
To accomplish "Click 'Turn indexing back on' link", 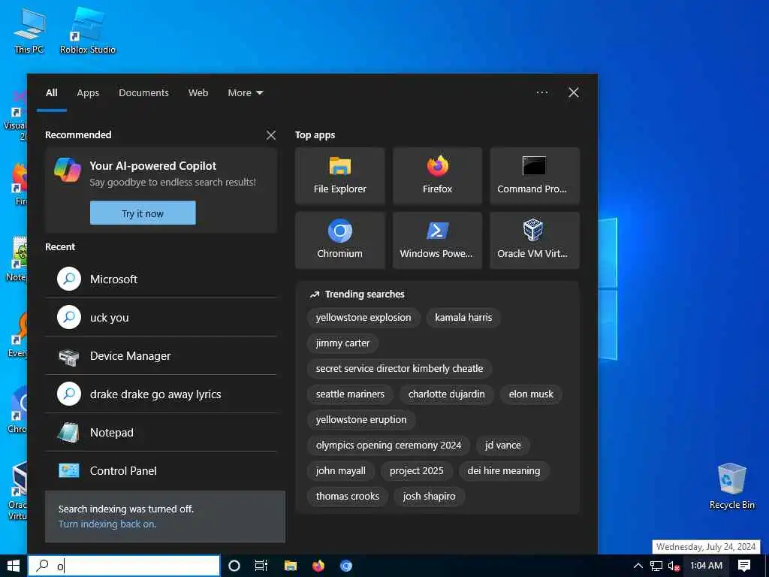I will click(x=107, y=524).
